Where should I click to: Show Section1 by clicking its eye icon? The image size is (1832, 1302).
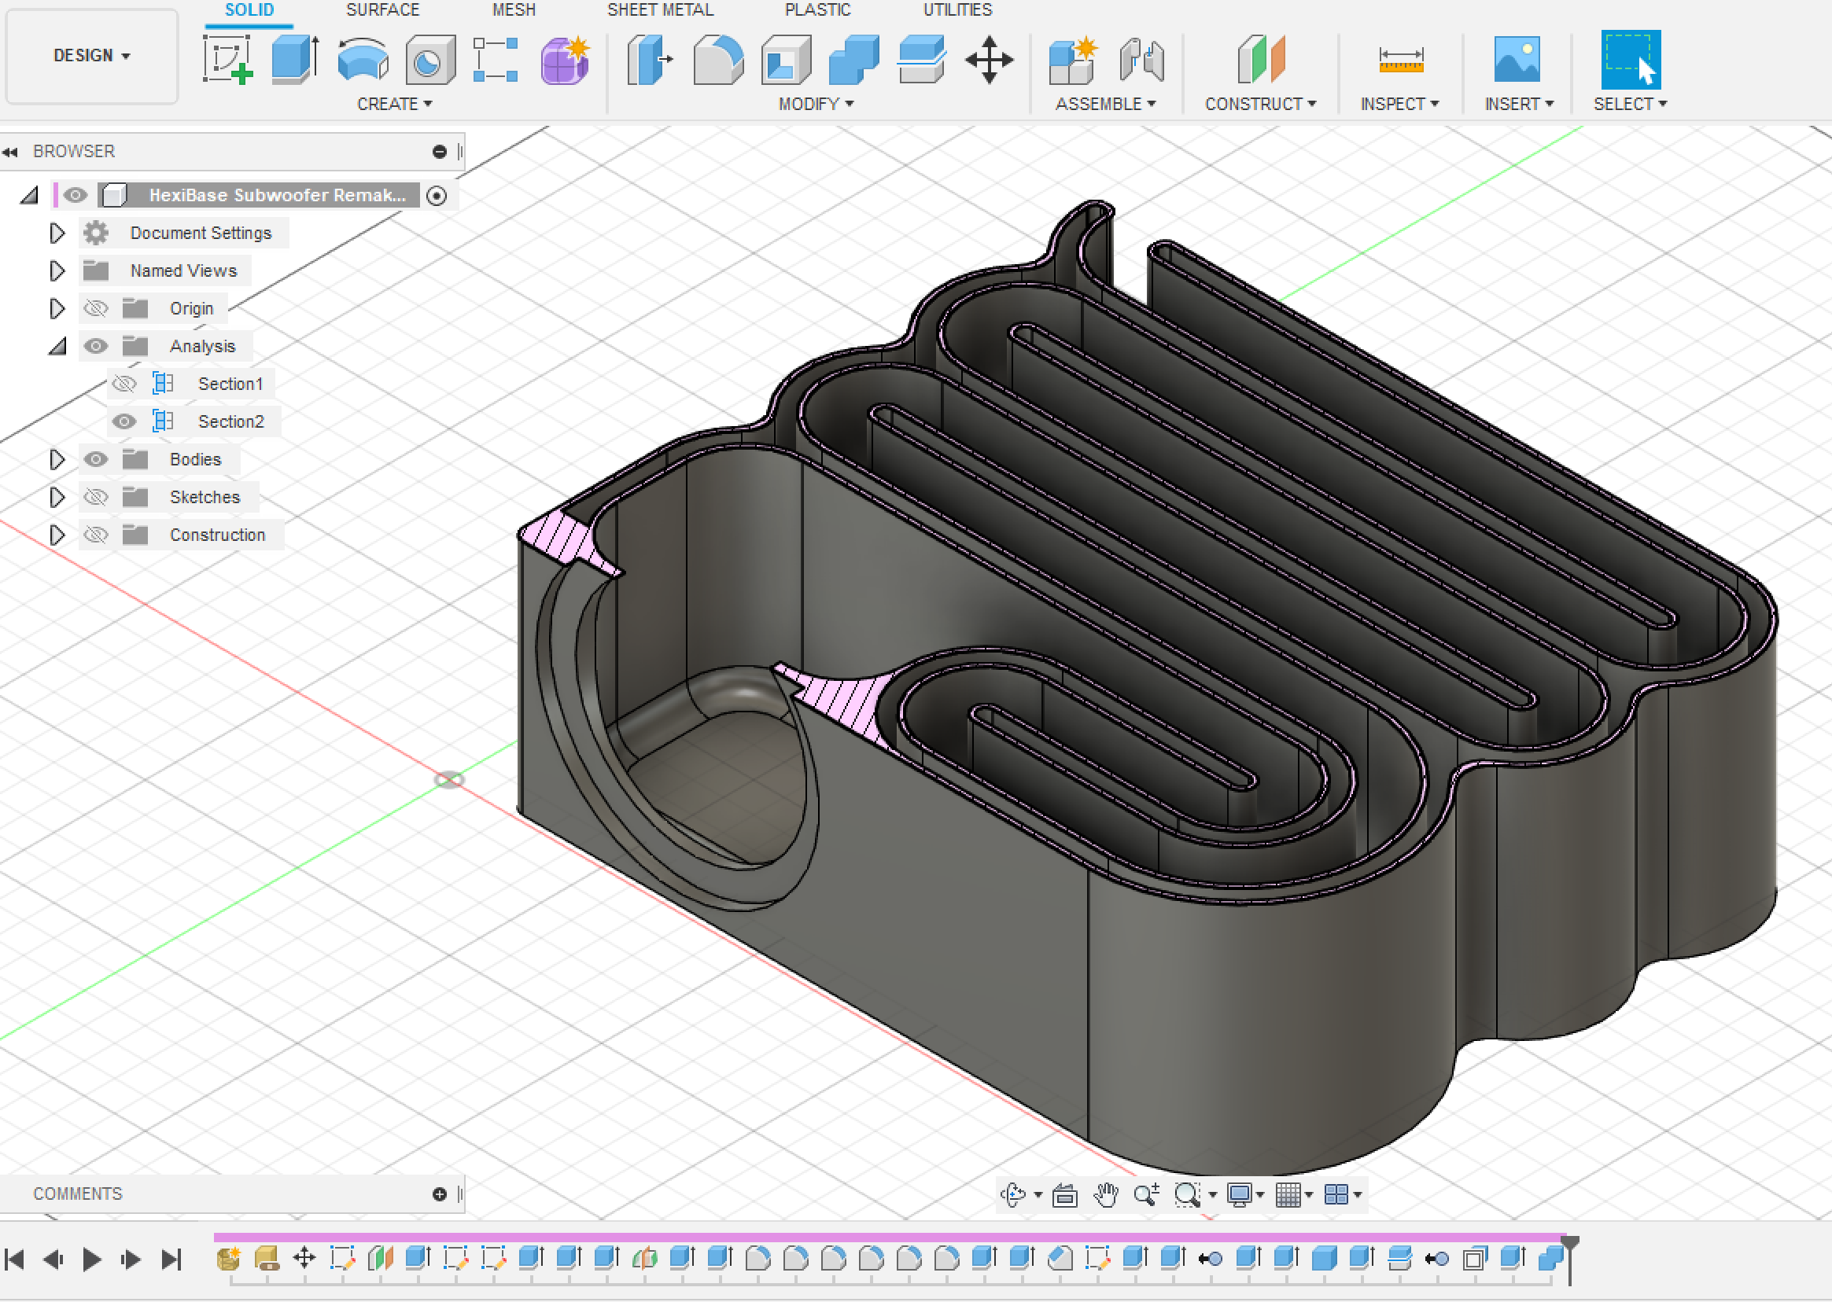point(124,383)
